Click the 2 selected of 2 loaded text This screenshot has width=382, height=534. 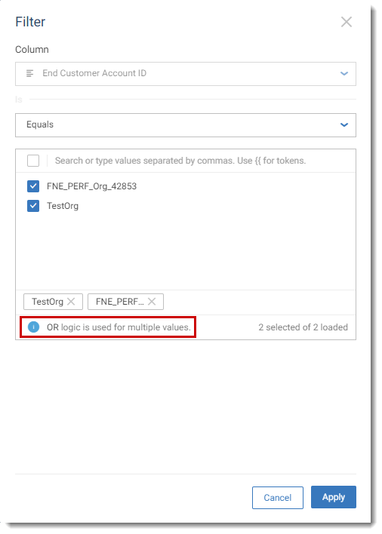303,327
